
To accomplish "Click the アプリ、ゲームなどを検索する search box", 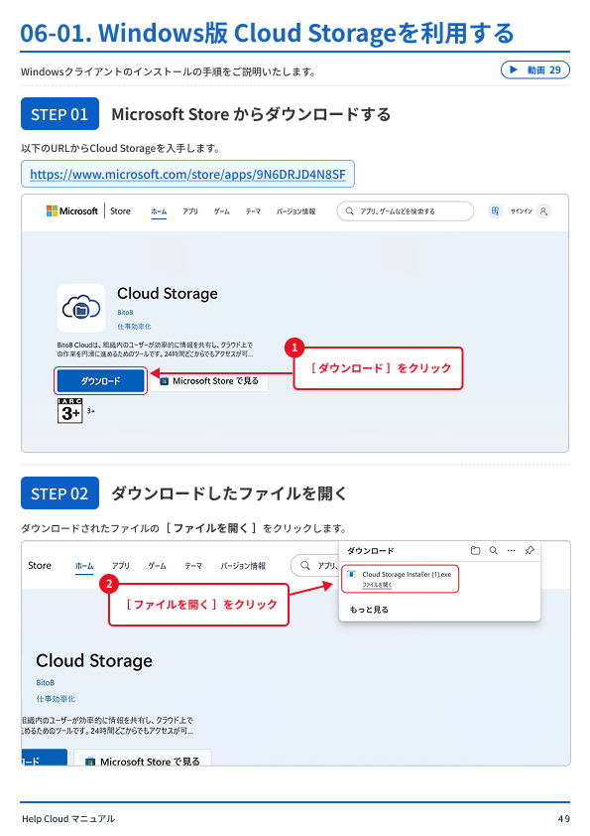I will (406, 211).
